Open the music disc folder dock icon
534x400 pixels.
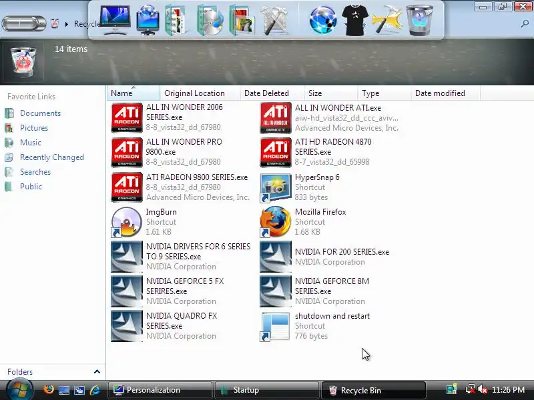(x=210, y=21)
